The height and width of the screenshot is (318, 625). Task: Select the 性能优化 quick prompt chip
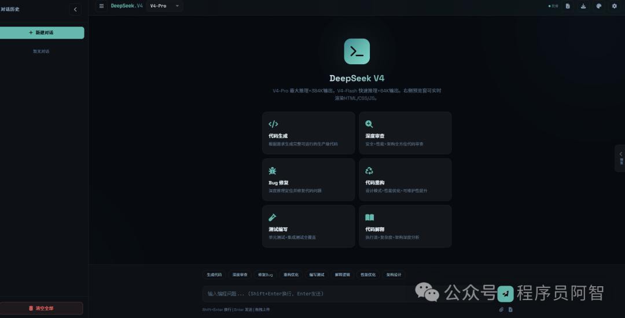(368, 275)
